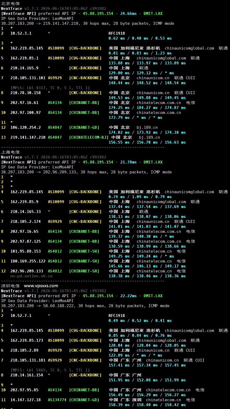Click hop IP 106.120.254.2
This screenshot has width=230, height=409.
tap(25, 127)
